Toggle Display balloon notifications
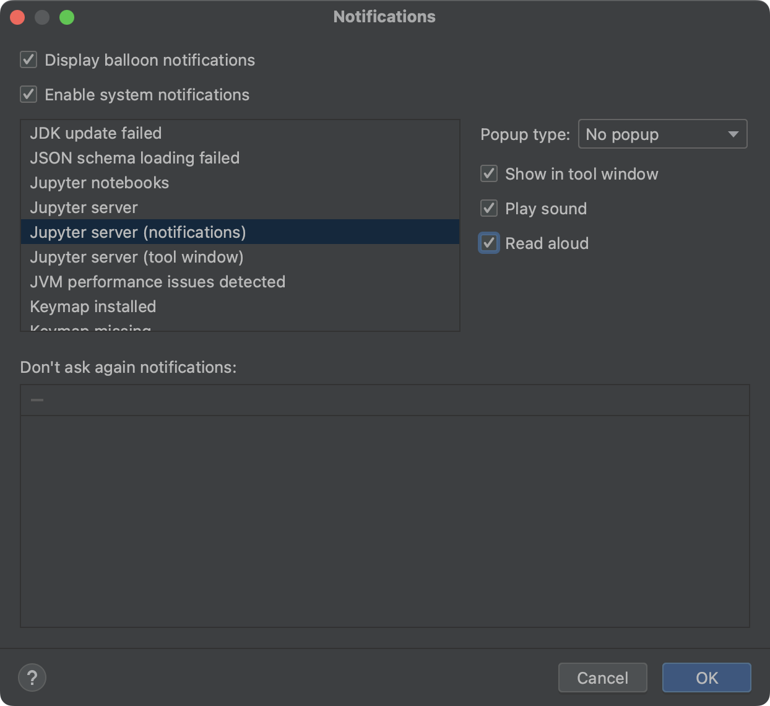 click(27, 59)
